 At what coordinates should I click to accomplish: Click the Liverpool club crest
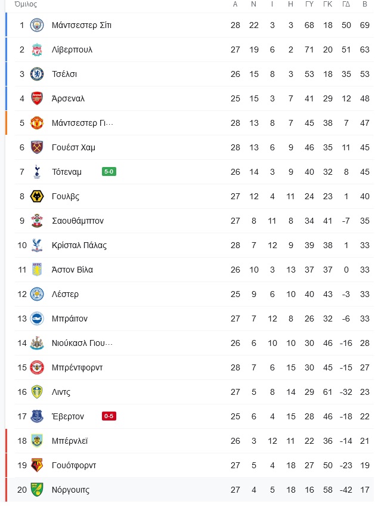[37, 50]
